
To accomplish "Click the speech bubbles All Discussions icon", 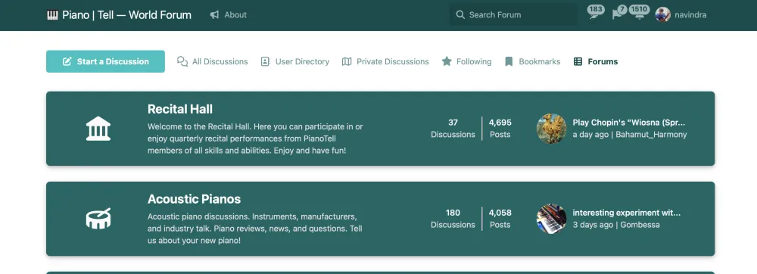I will (182, 61).
